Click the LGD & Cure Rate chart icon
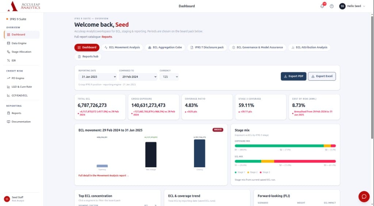The image size is (374, 206). (8, 87)
